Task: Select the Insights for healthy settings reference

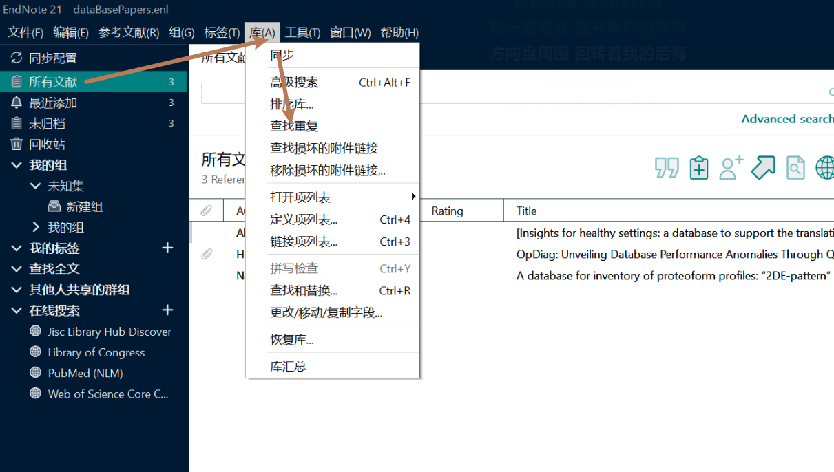Action: coord(675,233)
